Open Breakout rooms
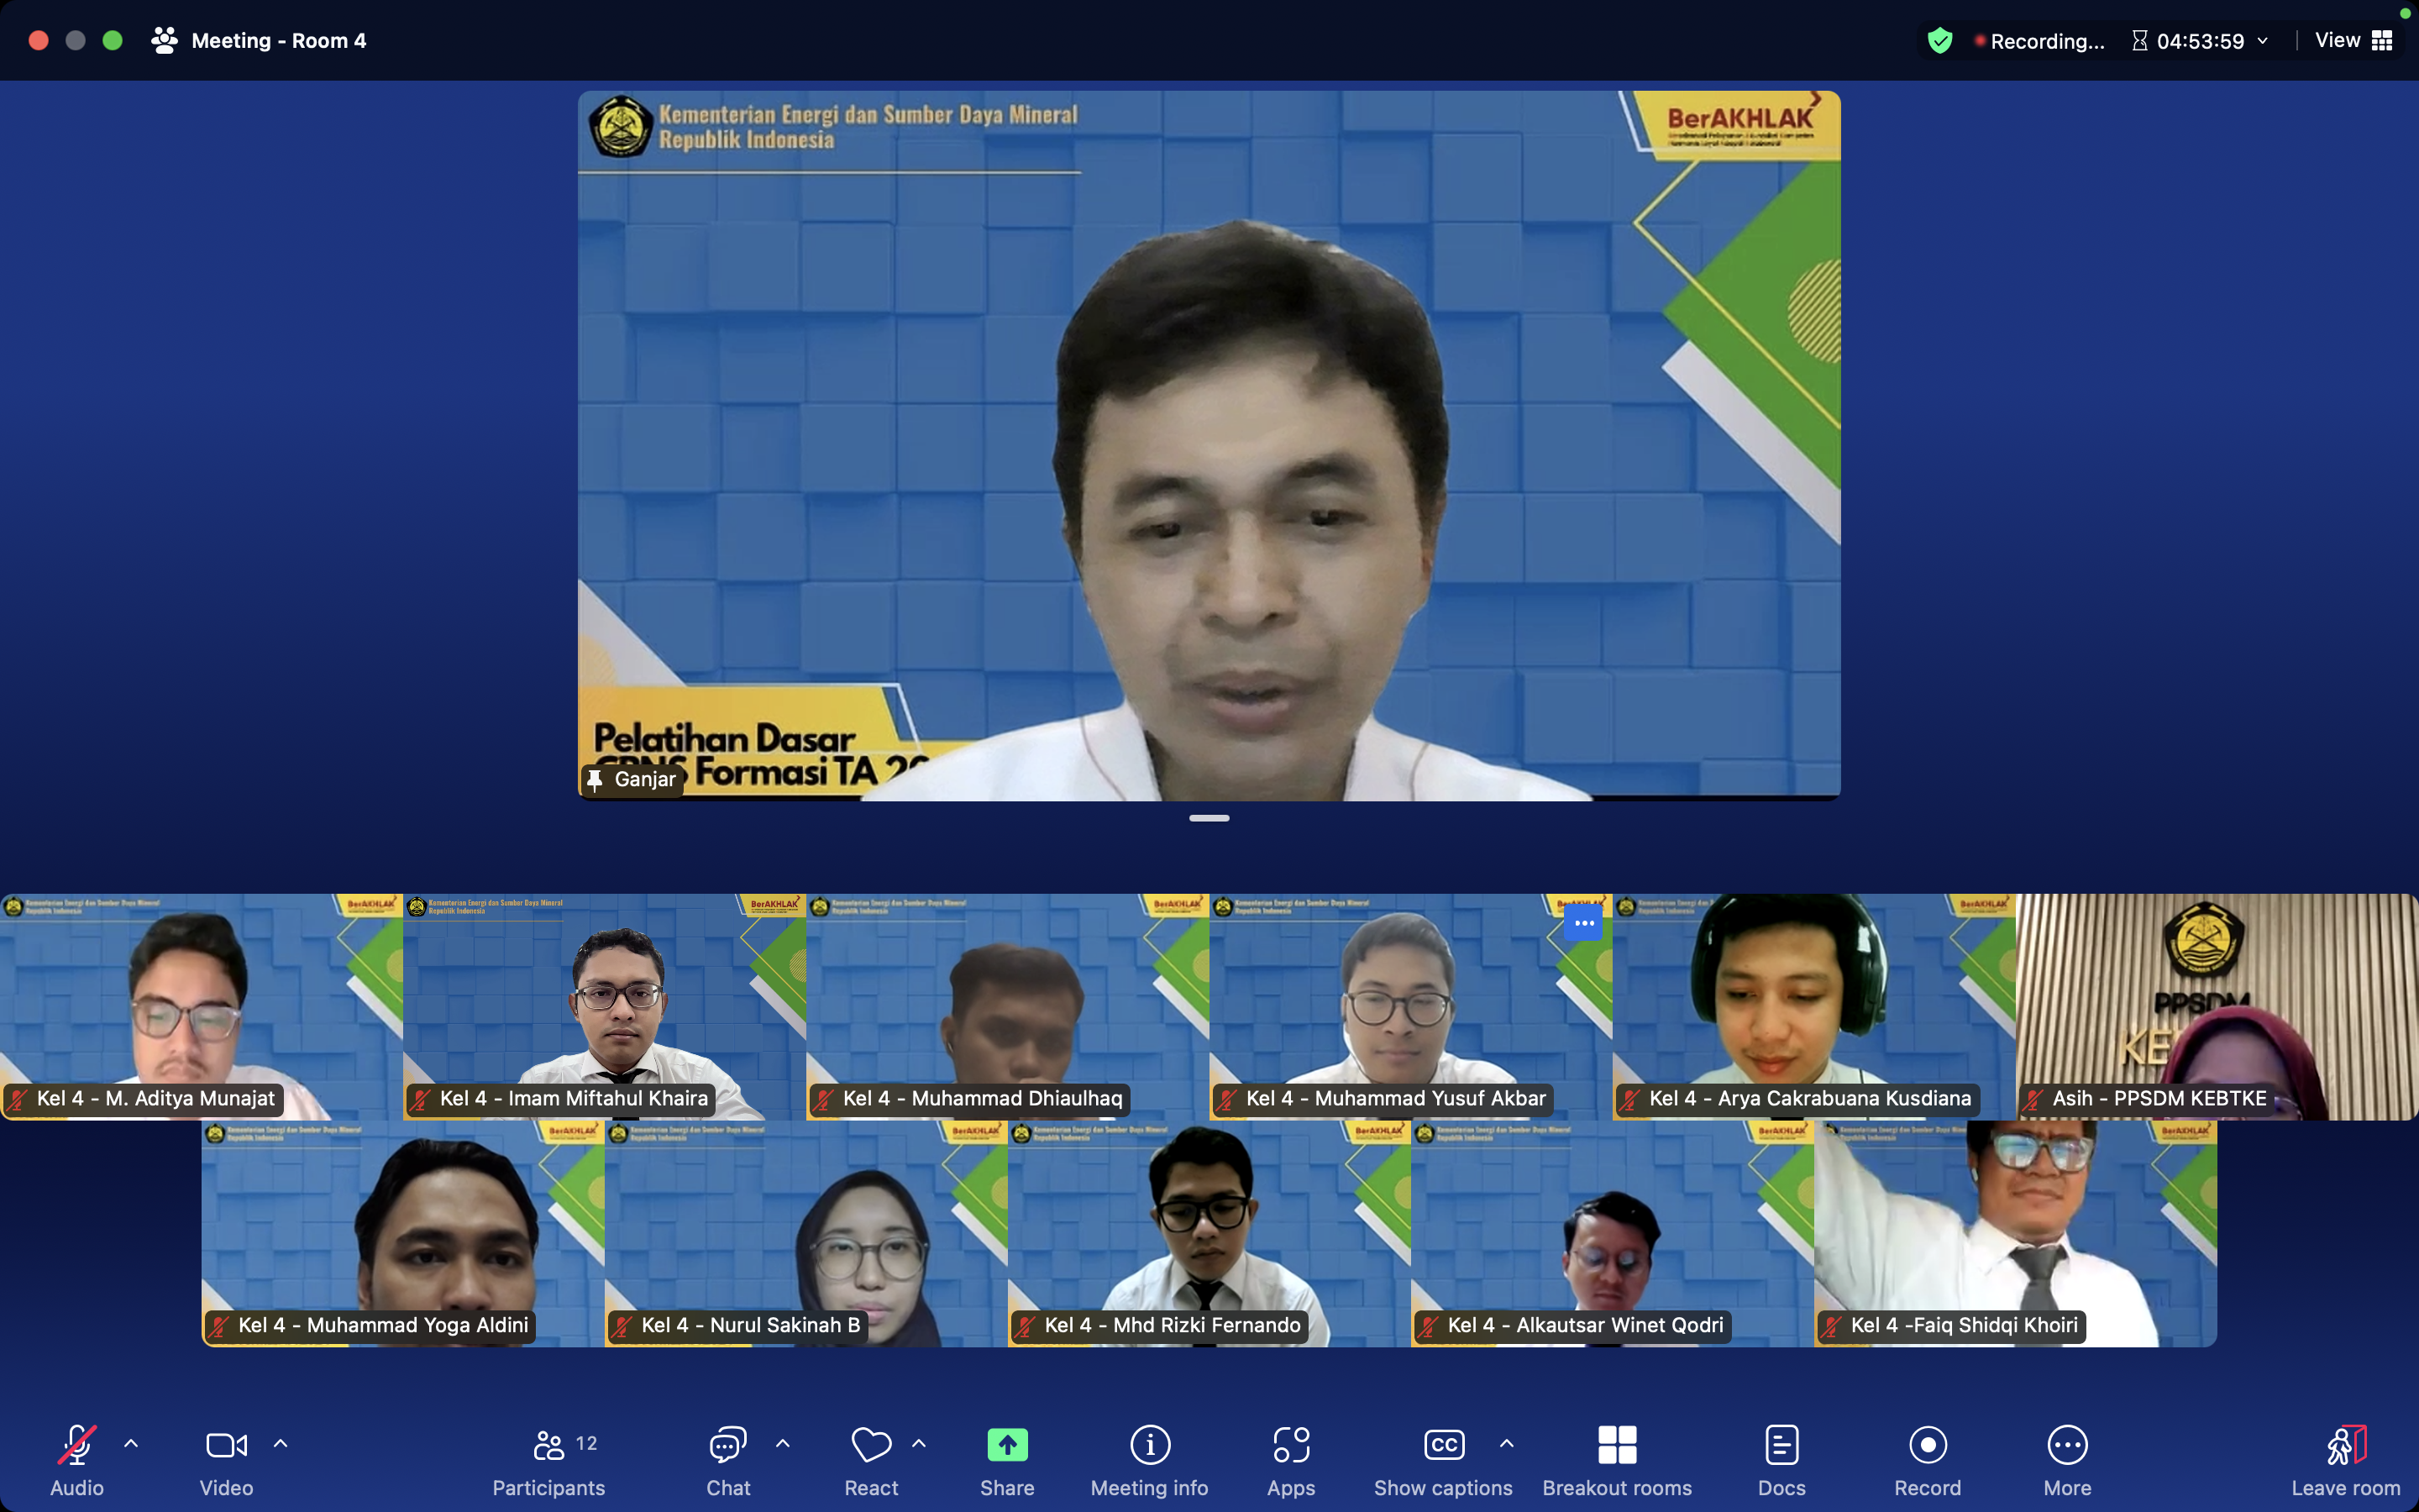Screen dimensions: 2419x1512 [1616, 1459]
